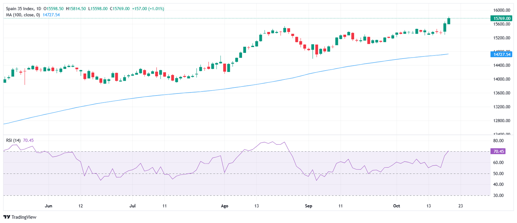
Task: Click the current price label 15769.00
Action: coord(502,18)
